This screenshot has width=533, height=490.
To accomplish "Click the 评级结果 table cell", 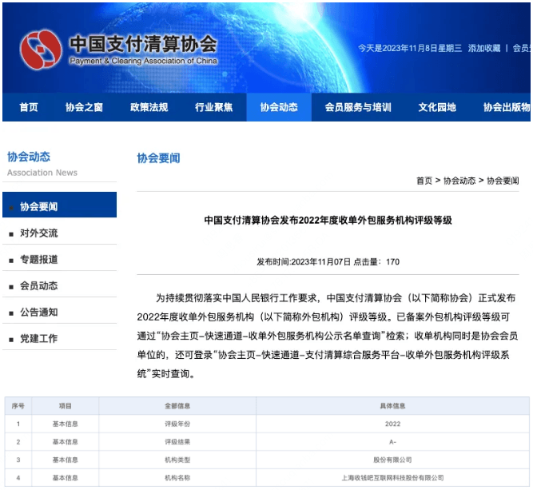I will pos(177,442).
